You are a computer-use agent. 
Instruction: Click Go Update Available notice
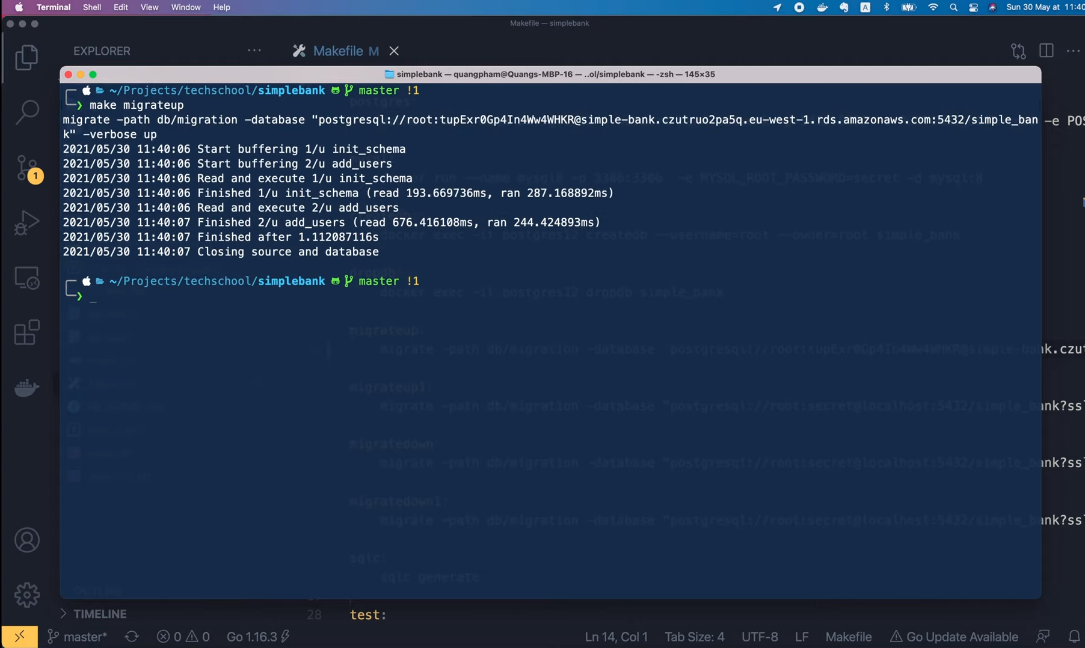pos(954,636)
